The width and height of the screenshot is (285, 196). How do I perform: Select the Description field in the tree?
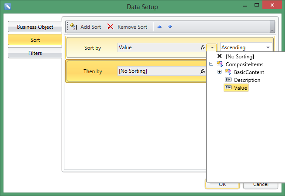coord(247,80)
